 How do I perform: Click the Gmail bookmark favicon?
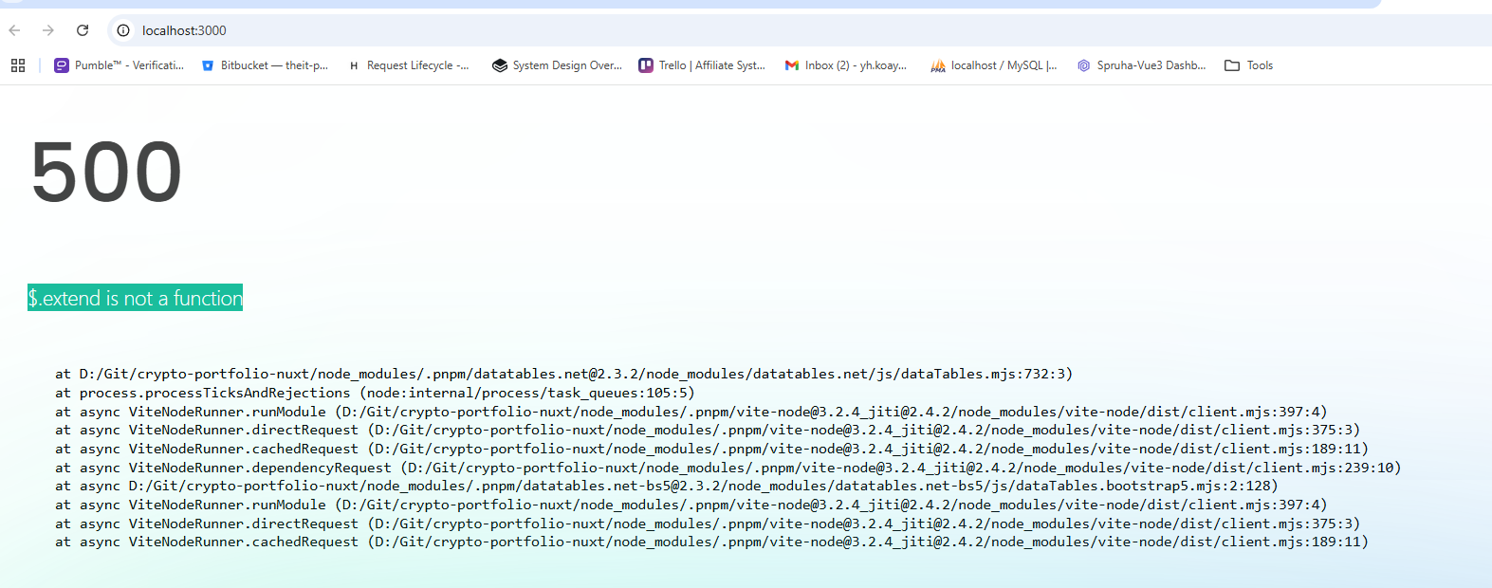792,65
